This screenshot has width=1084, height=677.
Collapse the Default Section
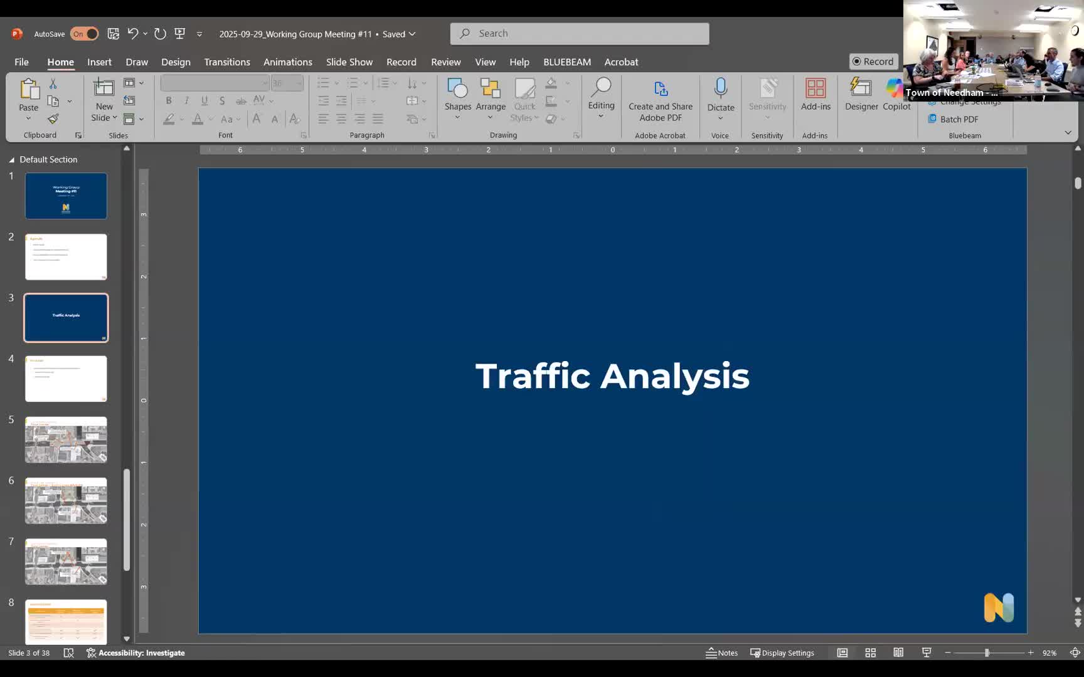point(11,160)
